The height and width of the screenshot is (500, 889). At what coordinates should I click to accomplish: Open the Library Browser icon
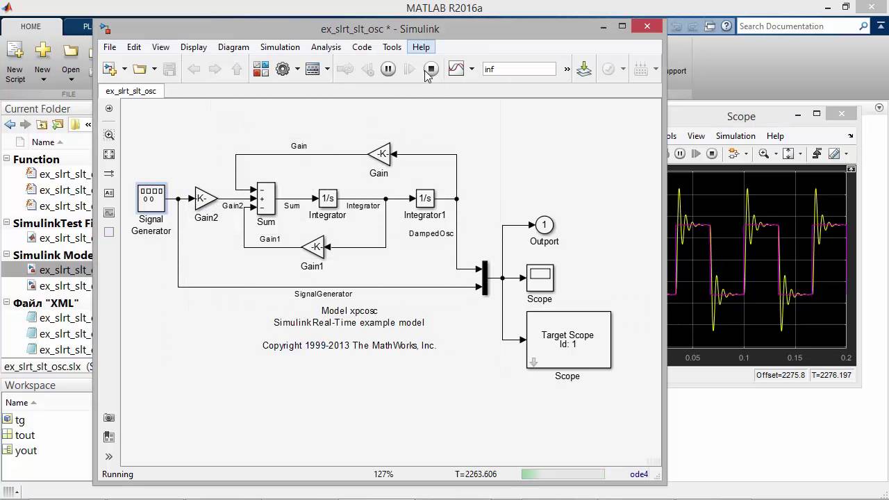pos(261,69)
